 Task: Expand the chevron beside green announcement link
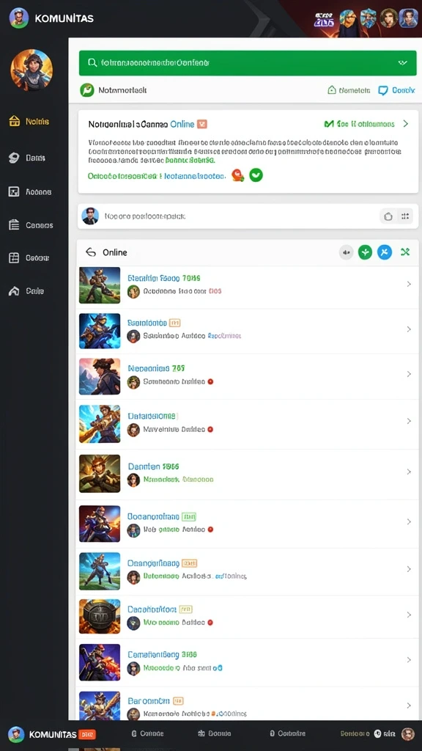[x=406, y=124]
